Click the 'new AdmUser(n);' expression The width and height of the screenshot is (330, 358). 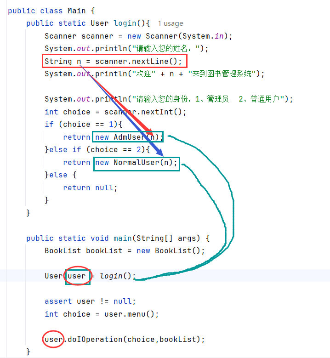[129, 137]
